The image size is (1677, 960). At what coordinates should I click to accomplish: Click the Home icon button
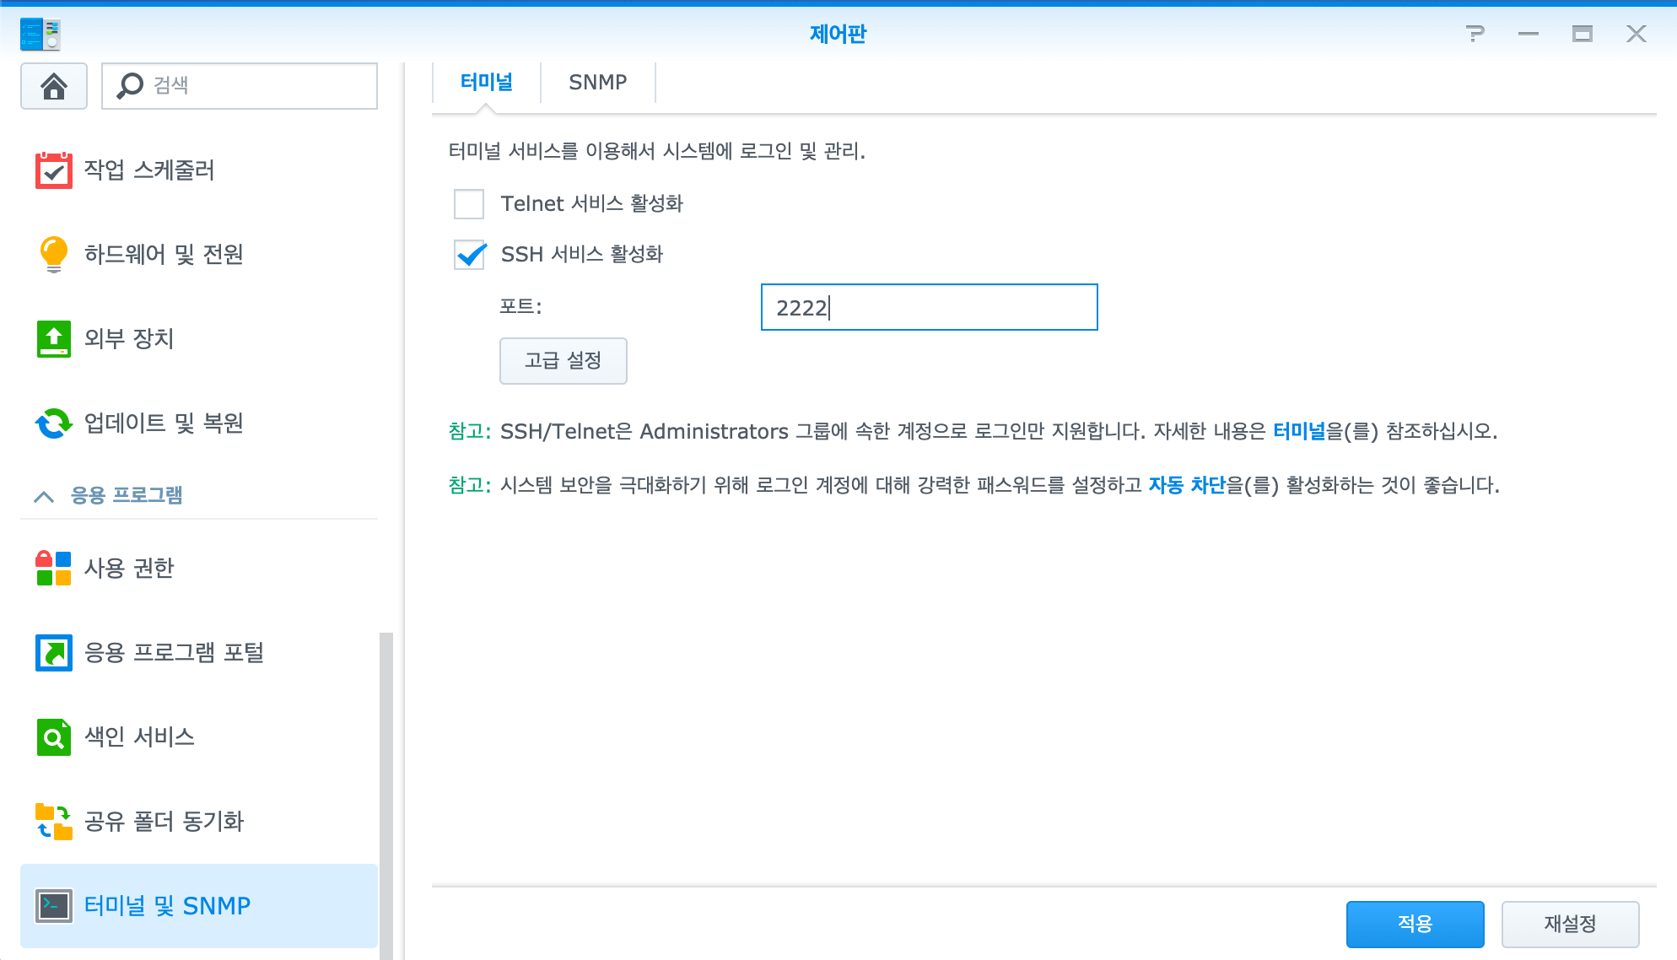(54, 86)
